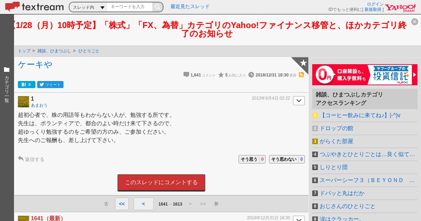Expand the options chevron on post 1641
The image size is (421, 221).
tap(299, 219)
